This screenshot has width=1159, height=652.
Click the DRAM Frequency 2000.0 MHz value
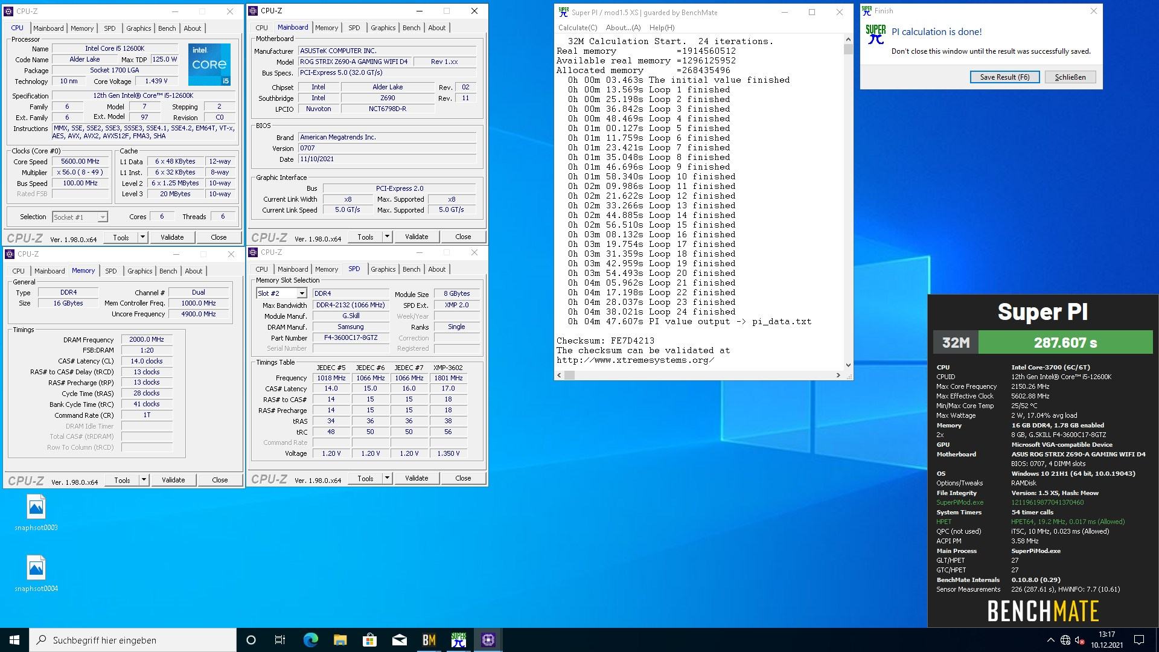tap(147, 340)
